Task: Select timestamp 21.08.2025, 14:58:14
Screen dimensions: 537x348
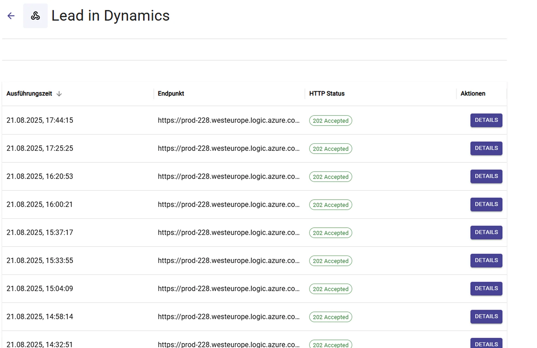Action: pos(40,317)
